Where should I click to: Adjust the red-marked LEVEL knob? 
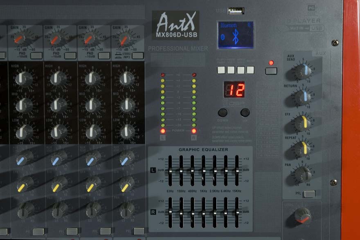[x=303, y=216]
